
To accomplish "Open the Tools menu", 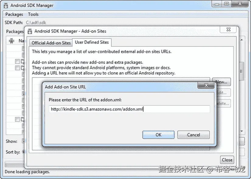I will (33, 14).
